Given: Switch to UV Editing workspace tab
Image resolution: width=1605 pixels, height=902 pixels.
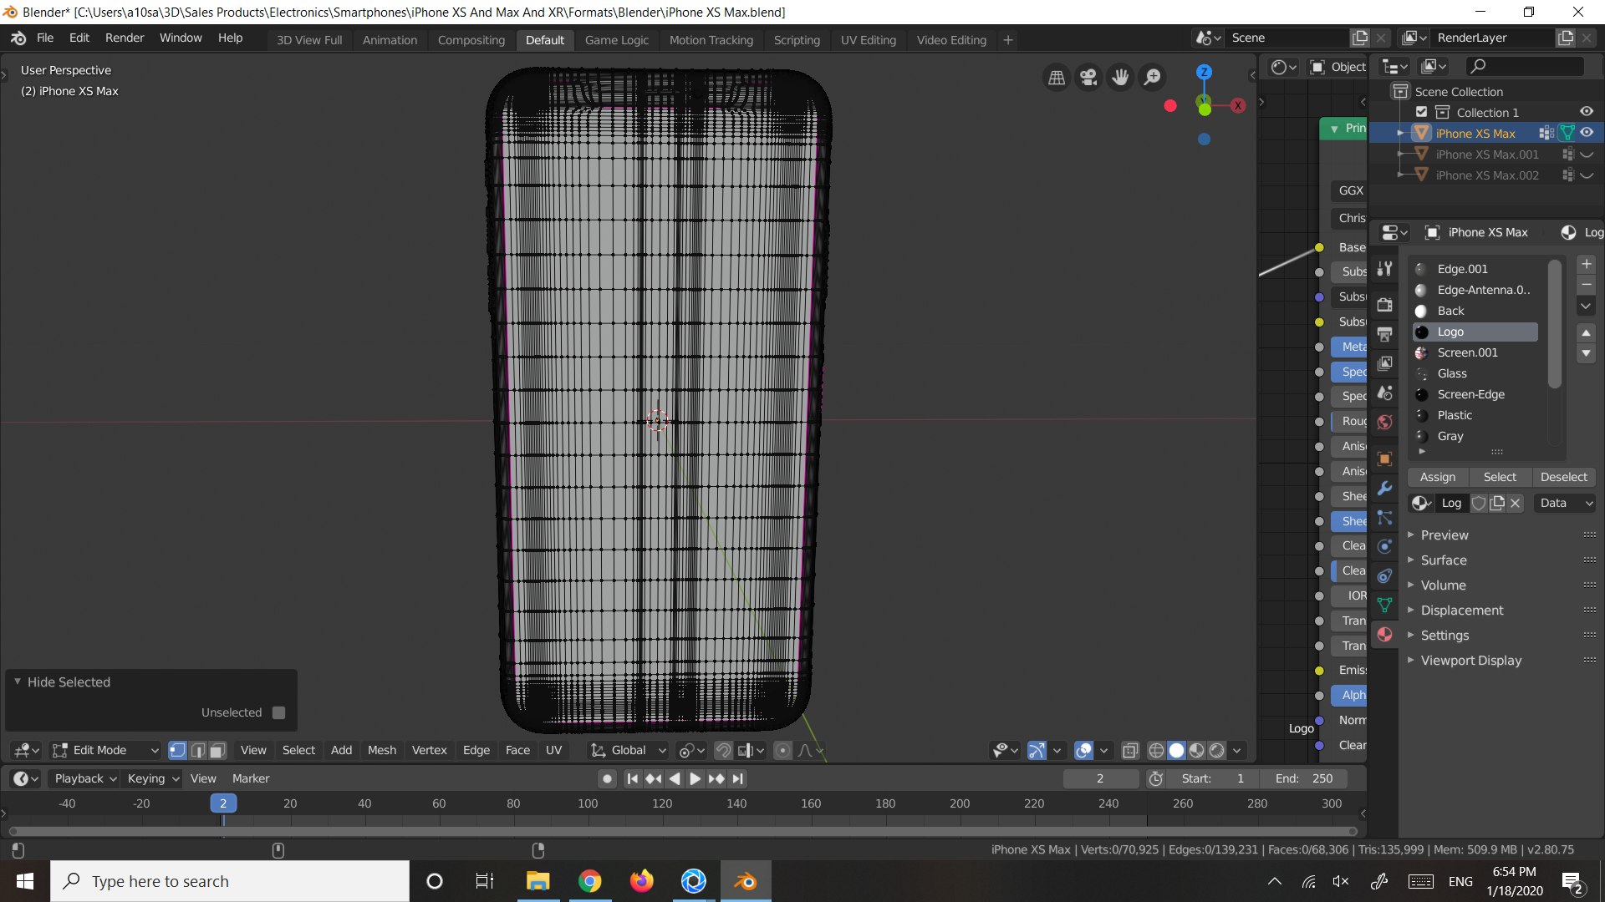Looking at the screenshot, I should click(868, 39).
